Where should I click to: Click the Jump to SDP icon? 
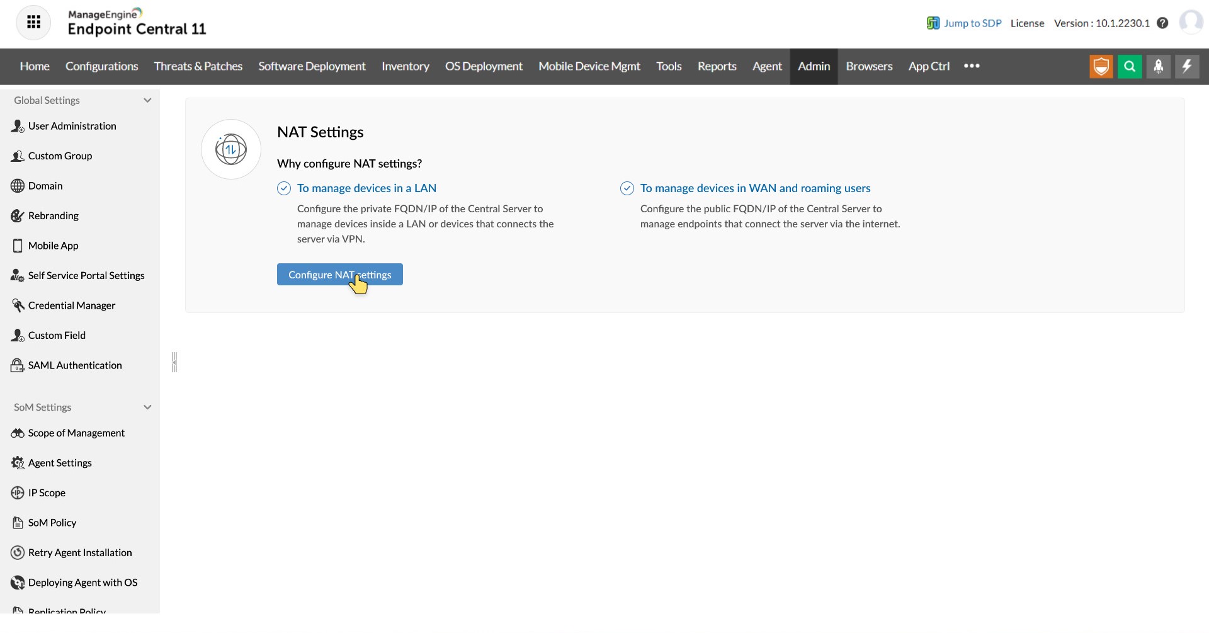tap(933, 23)
